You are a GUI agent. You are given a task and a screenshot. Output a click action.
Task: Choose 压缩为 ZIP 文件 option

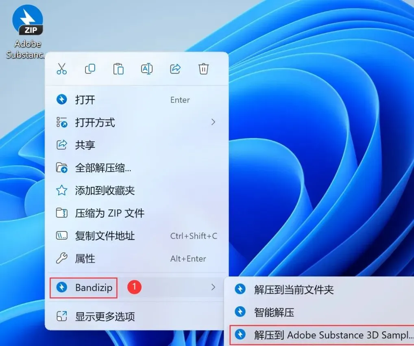pos(137,213)
